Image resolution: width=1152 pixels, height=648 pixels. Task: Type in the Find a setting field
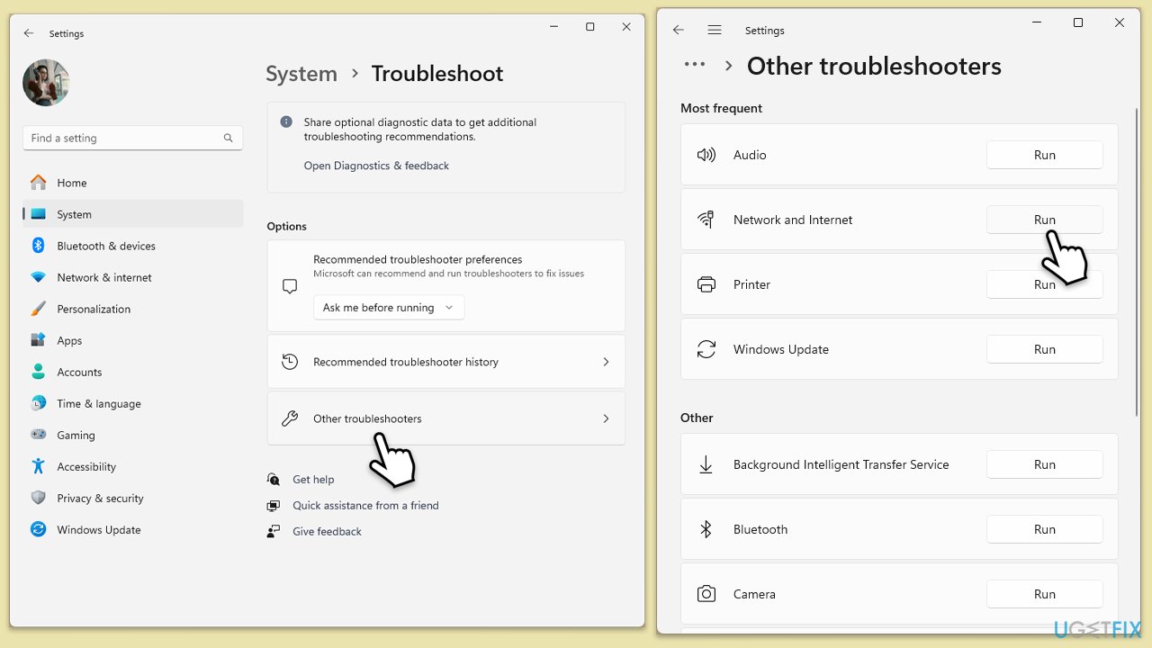[x=121, y=138]
